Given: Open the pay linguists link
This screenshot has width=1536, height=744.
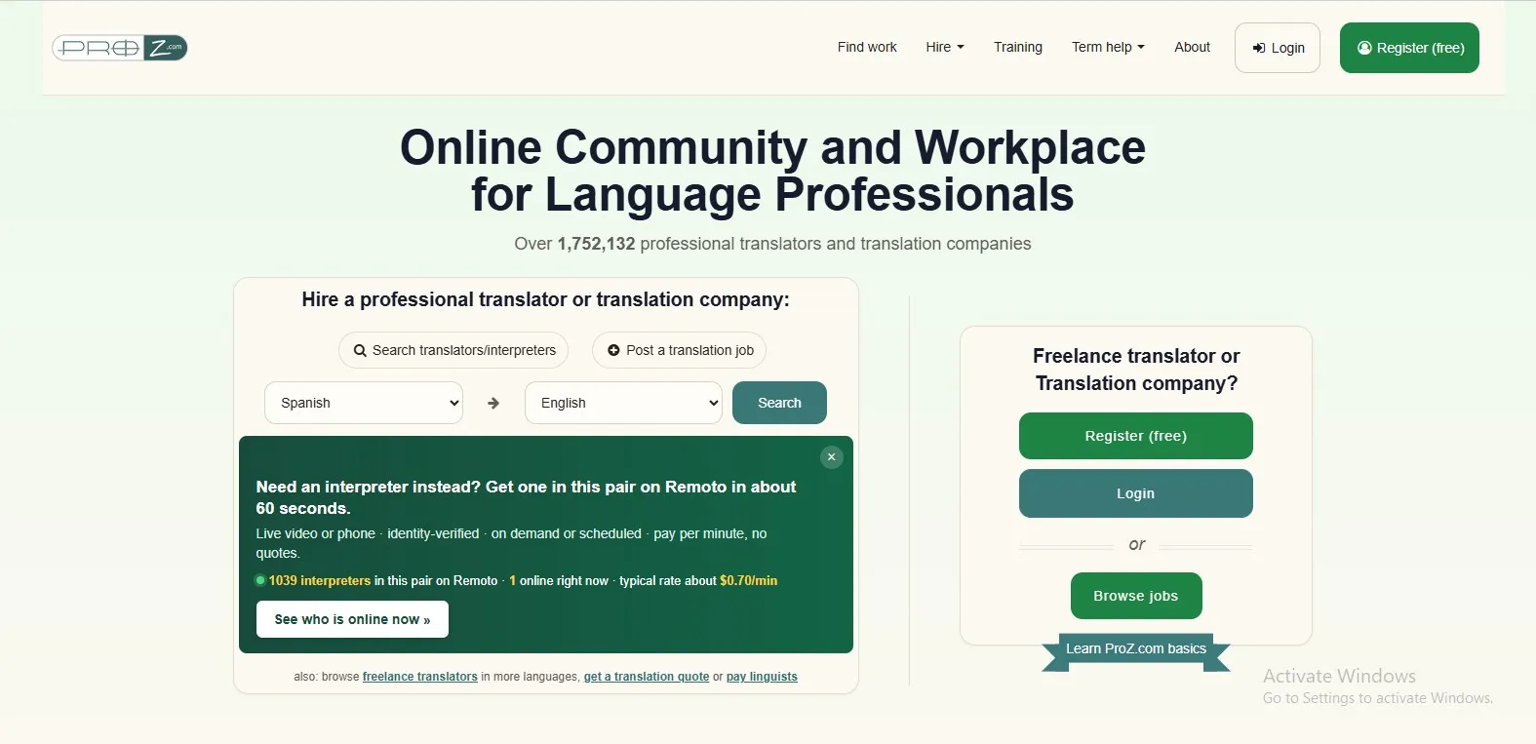Looking at the screenshot, I should pyautogui.click(x=762, y=677).
